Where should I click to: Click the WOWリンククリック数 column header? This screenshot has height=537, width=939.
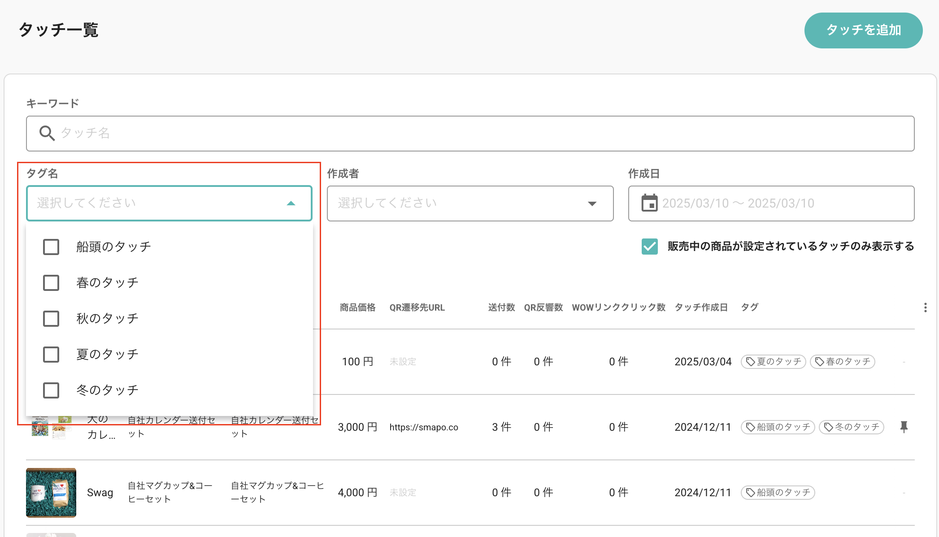[619, 307]
